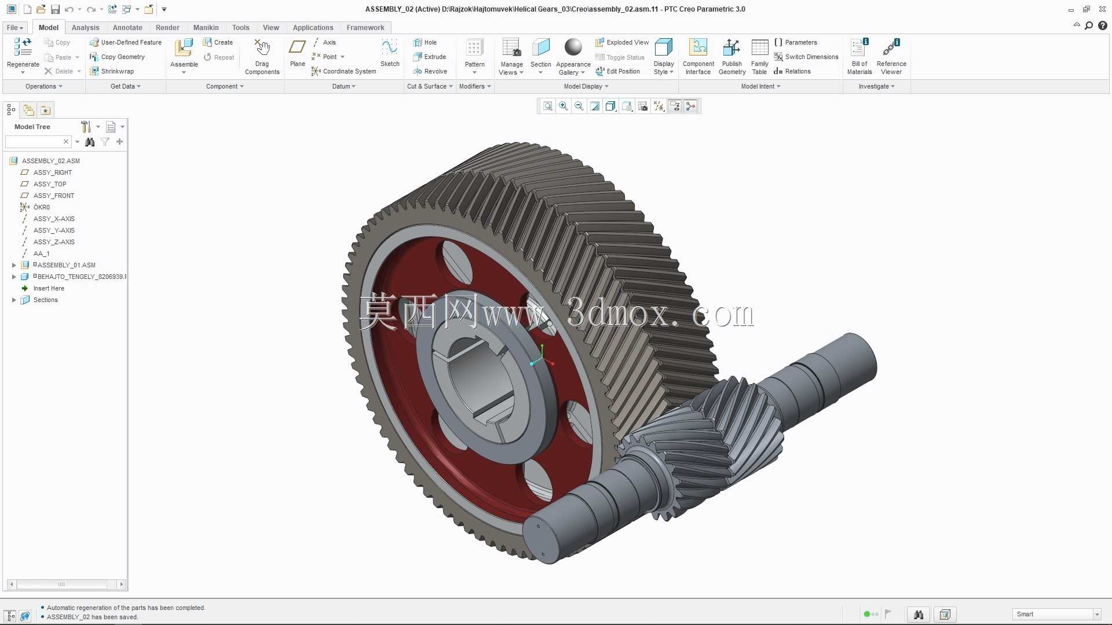Switch to the Tools tab
Image resolution: width=1112 pixels, height=625 pixels.
coord(240,28)
